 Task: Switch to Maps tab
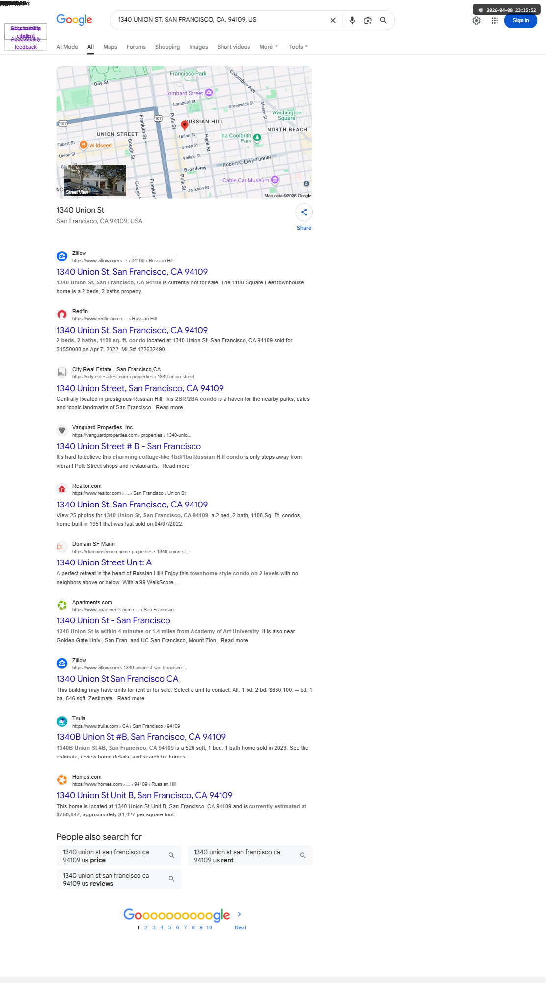[110, 47]
